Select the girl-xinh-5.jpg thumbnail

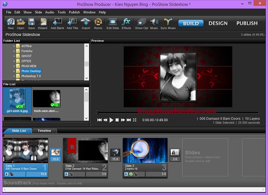coord(17,101)
